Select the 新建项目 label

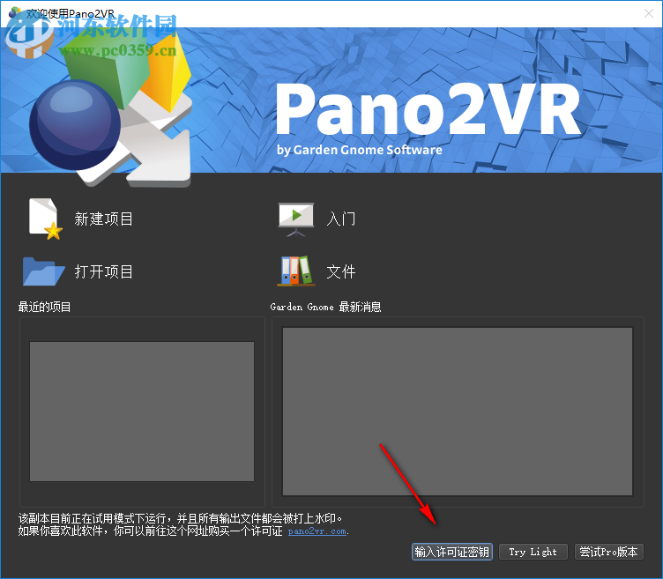[104, 219]
